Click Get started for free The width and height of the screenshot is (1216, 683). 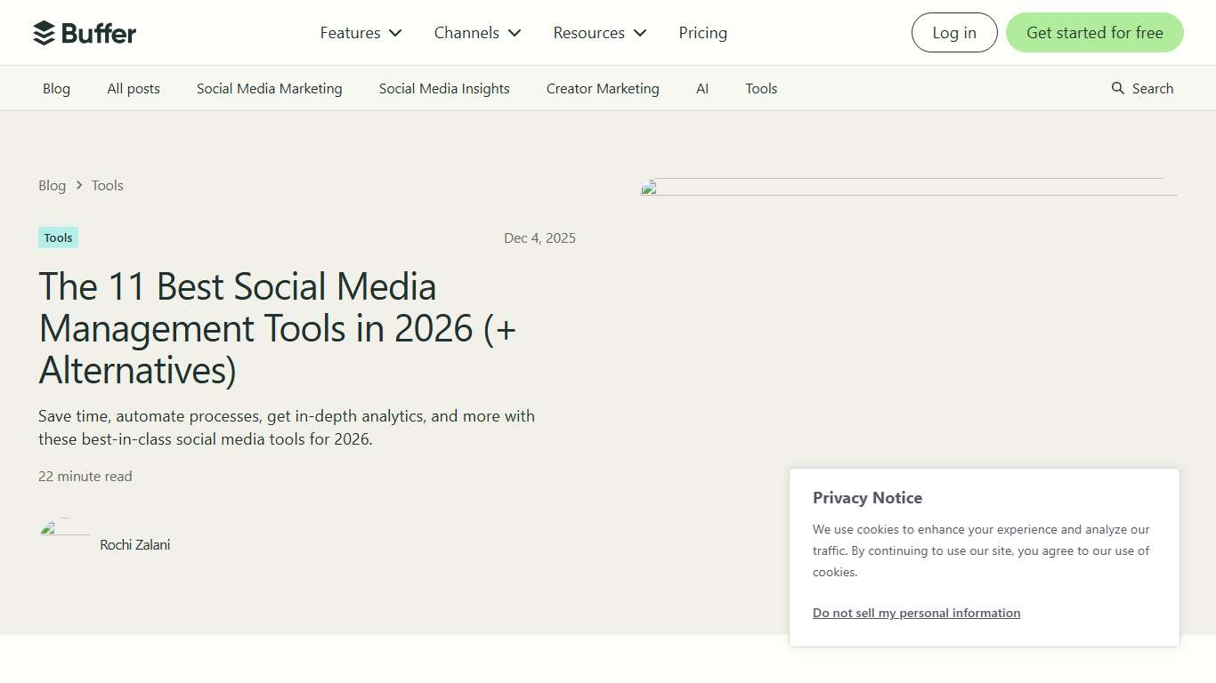point(1094,32)
